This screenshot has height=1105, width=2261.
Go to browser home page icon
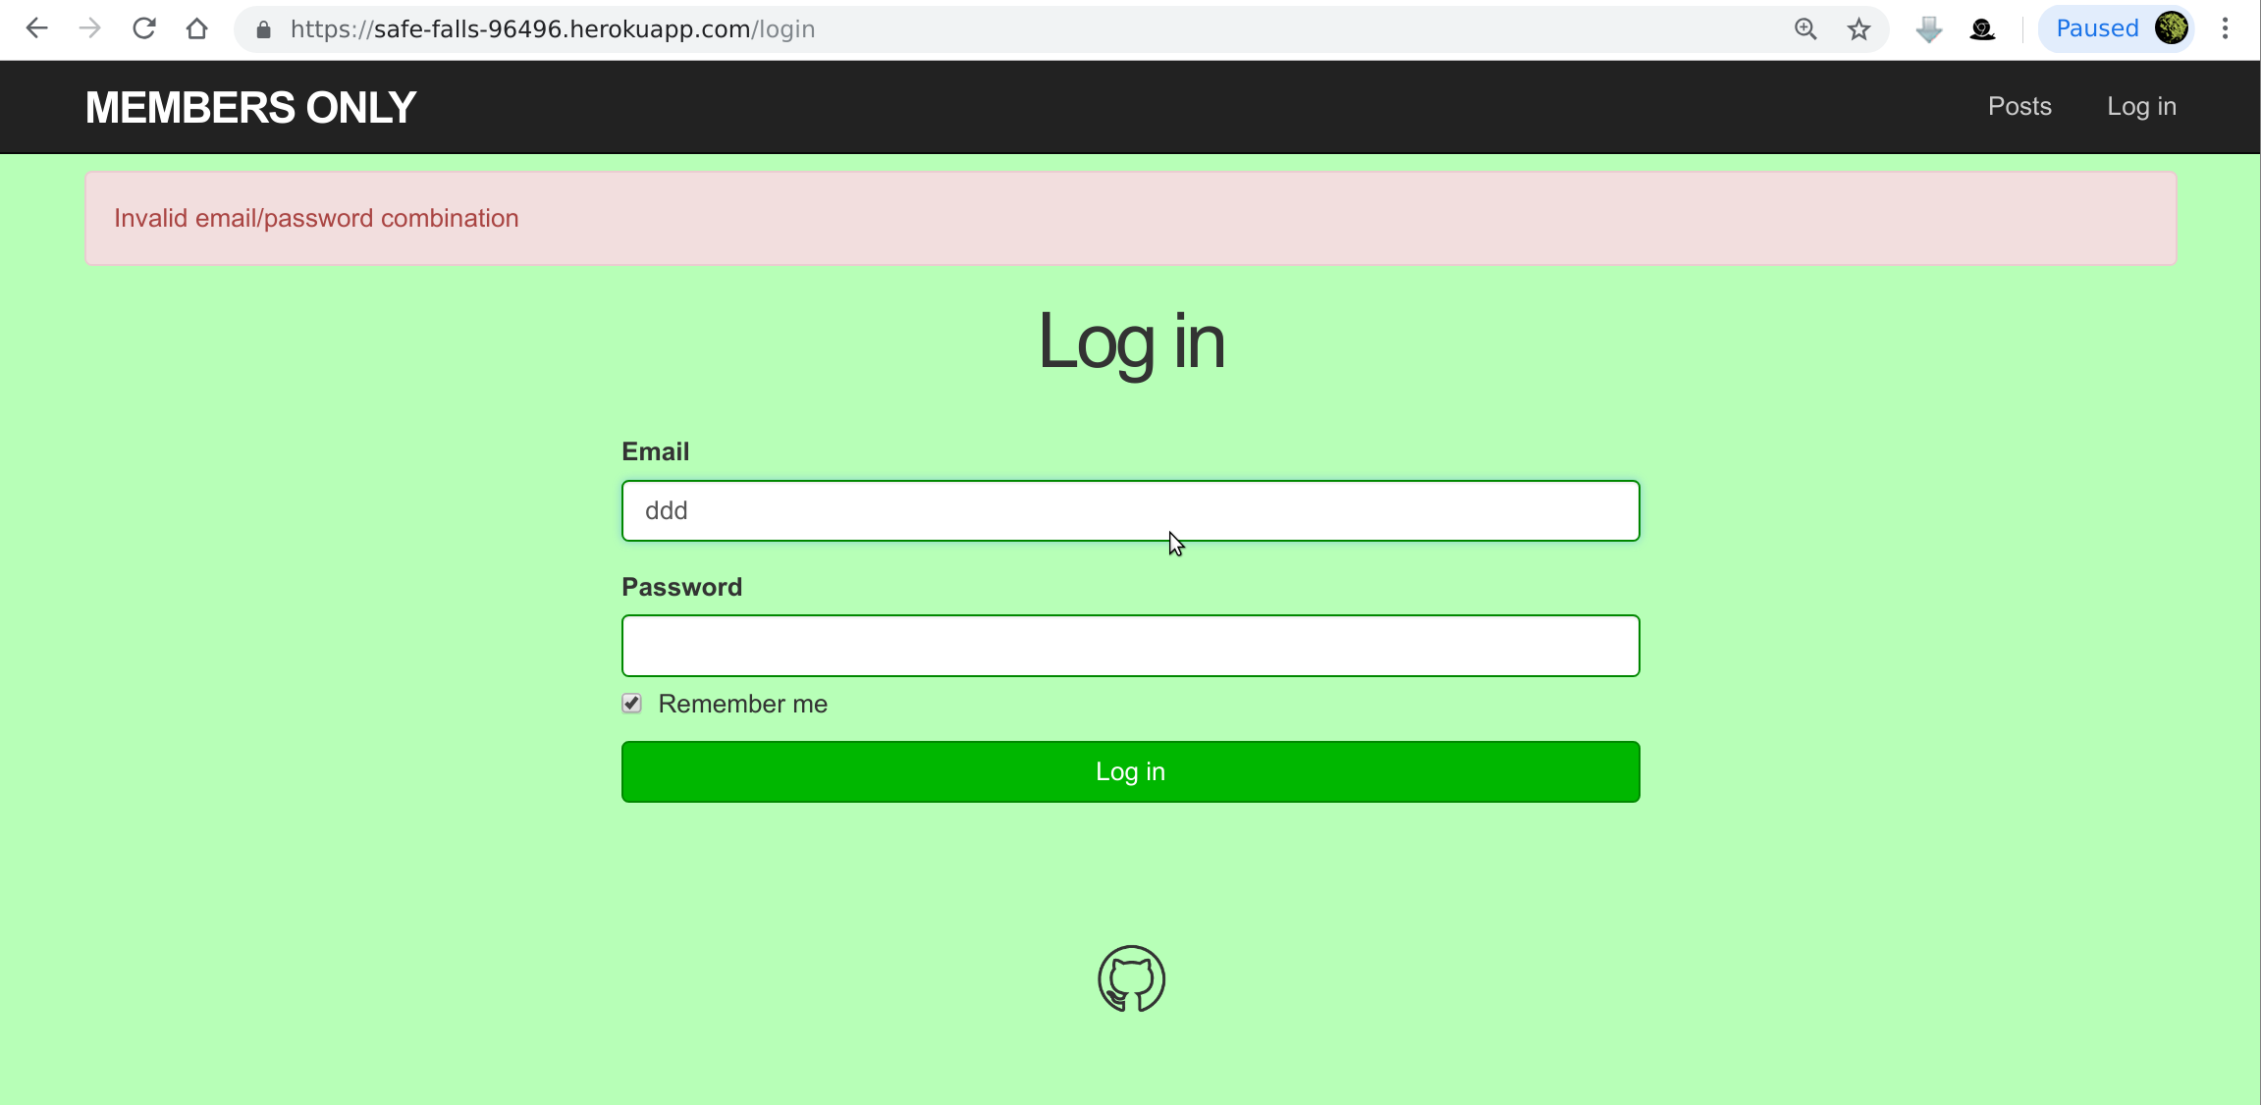click(196, 28)
